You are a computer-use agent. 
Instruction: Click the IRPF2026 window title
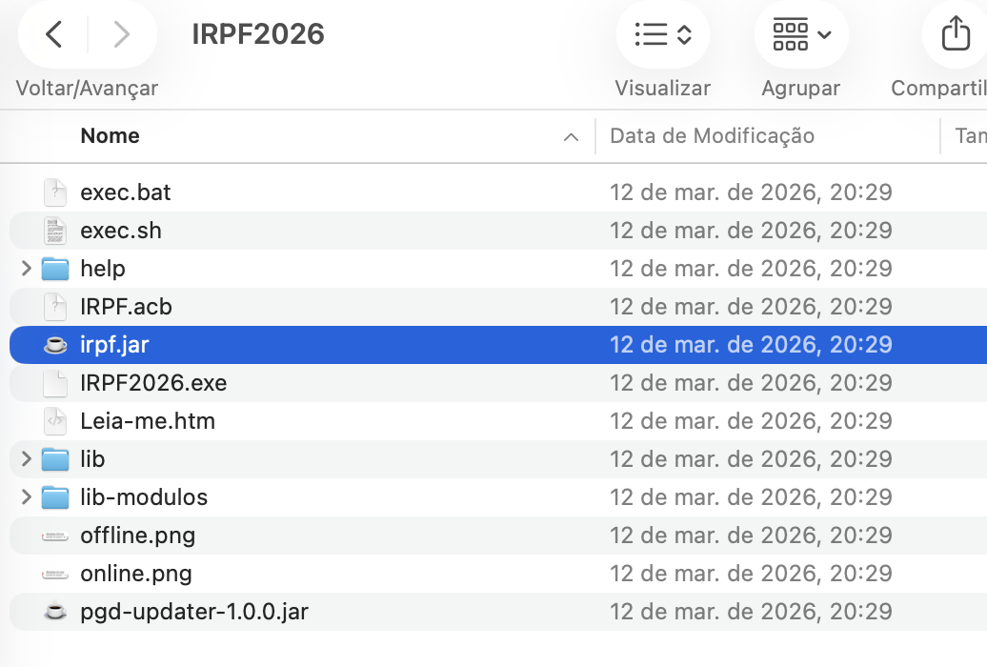(x=258, y=34)
